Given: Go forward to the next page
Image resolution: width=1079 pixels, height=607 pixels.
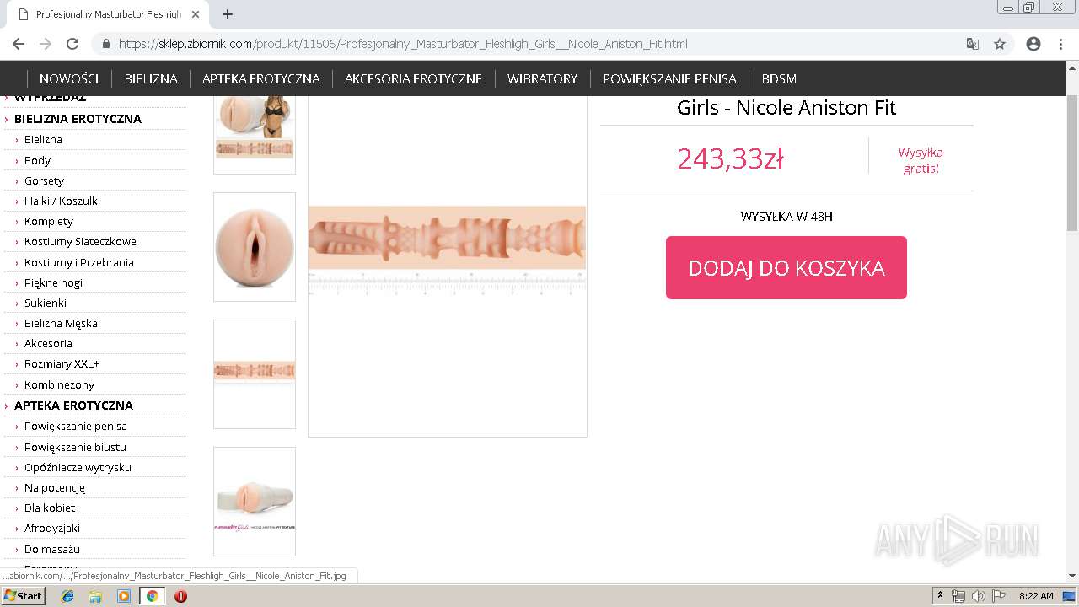Looking at the screenshot, I should point(46,44).
